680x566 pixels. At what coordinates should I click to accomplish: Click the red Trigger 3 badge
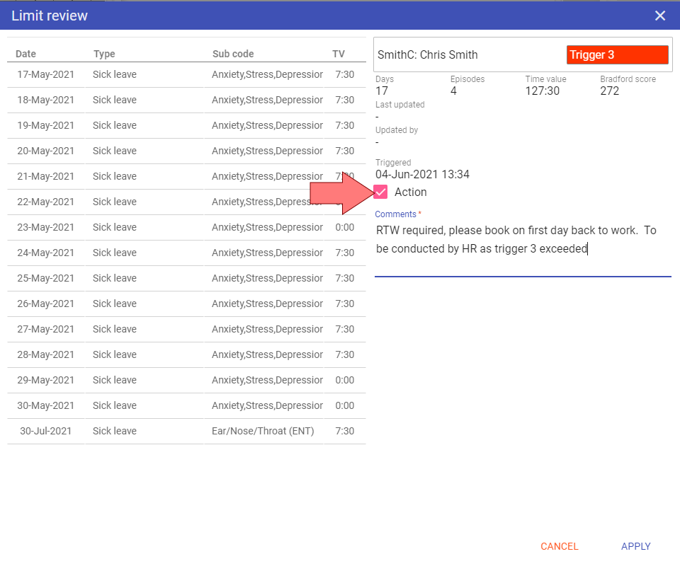(x=617, y=55)
